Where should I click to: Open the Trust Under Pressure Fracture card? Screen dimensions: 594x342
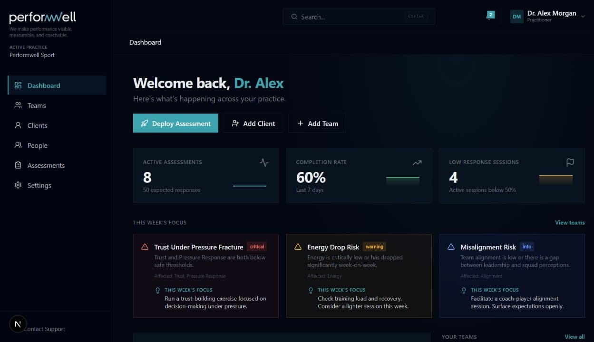click(206, 275)
